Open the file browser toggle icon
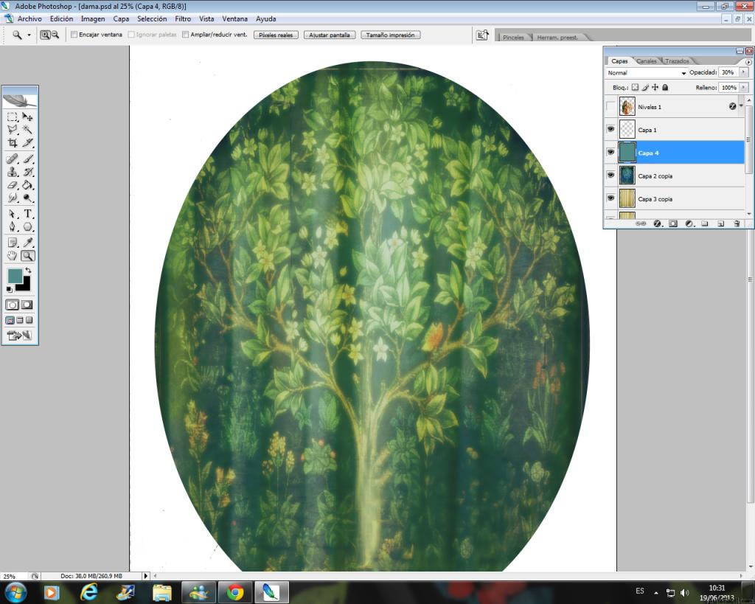The height and width of the screenshot is (604, 755). (x=482, y=35)
